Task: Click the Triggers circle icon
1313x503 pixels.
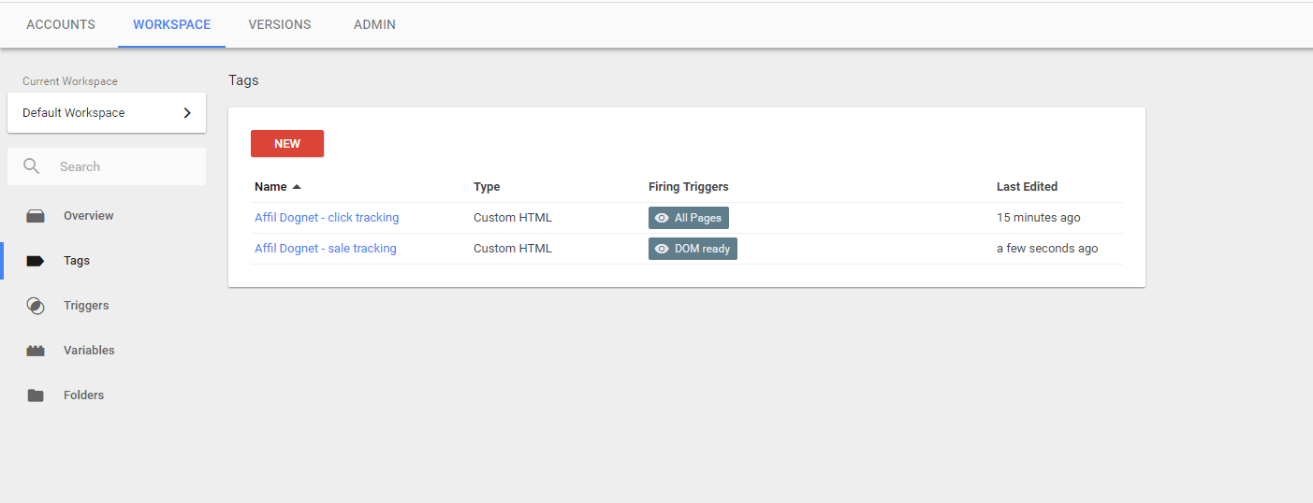Action: coord(36,306)
